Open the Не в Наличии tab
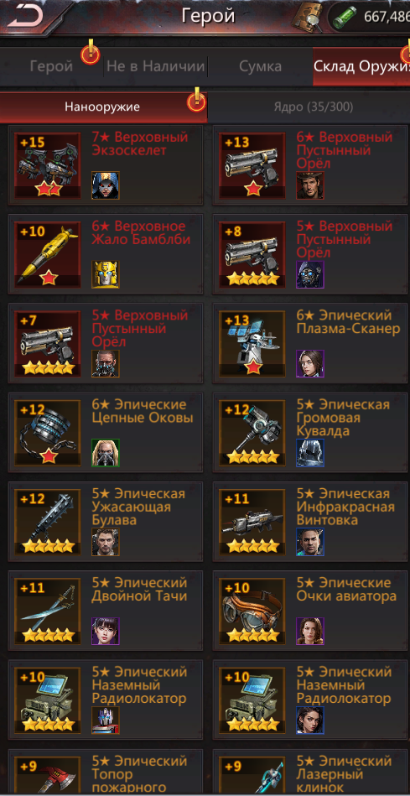 click(156, 66)
